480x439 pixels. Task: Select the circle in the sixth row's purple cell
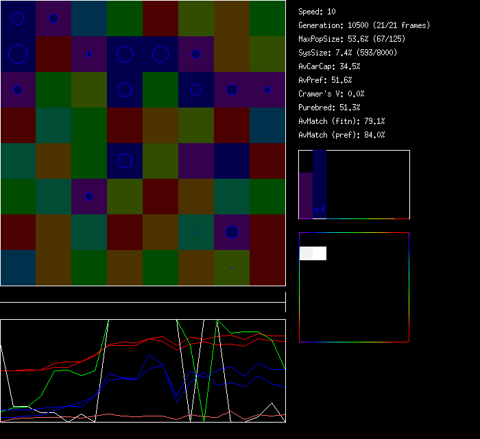[88, 197]
